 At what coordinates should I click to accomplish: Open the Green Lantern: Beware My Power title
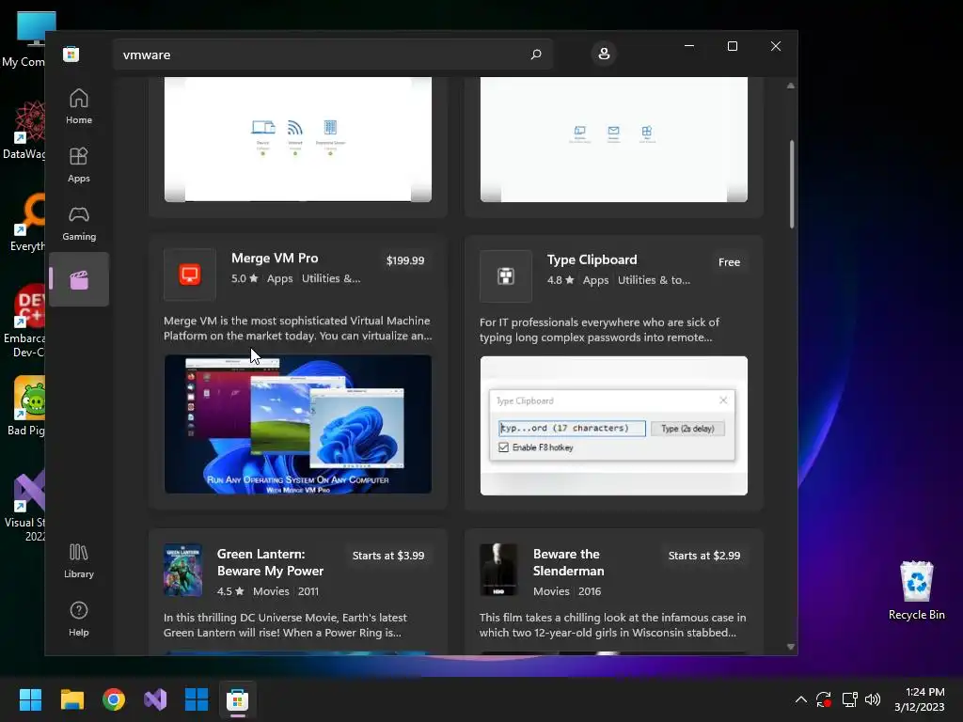coord(270,562)
